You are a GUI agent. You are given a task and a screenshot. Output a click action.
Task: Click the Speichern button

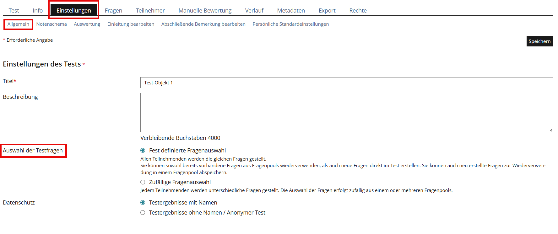point(539,41)
